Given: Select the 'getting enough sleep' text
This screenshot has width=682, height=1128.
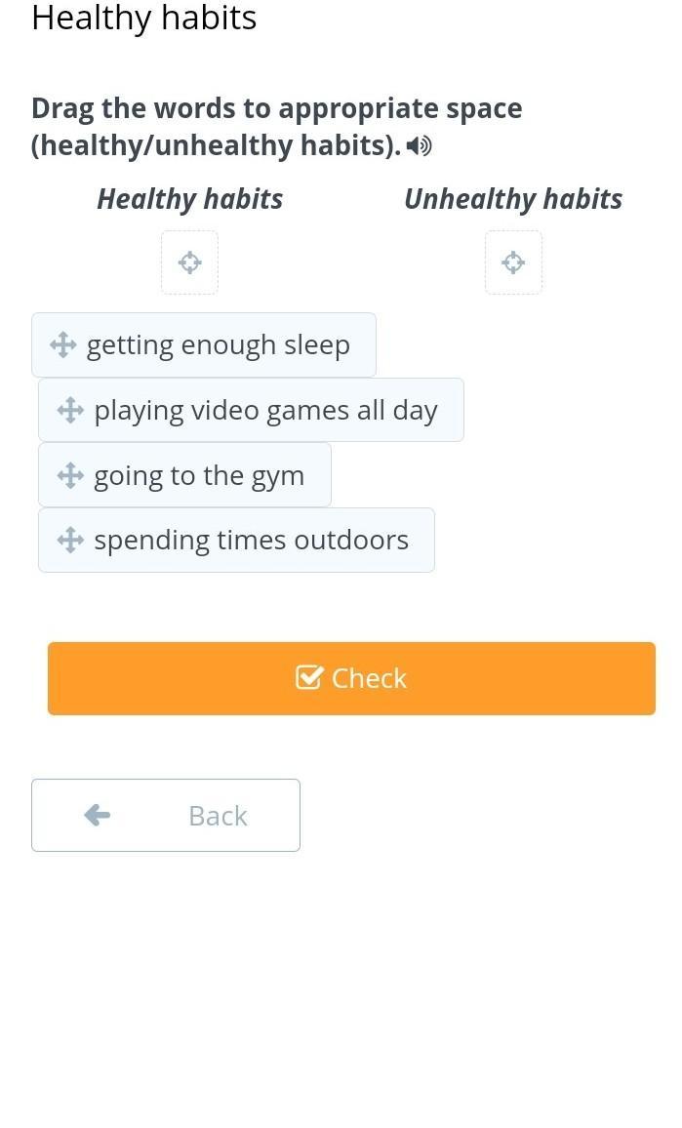Looking at the screenshot, I should (x=218, y=345).
